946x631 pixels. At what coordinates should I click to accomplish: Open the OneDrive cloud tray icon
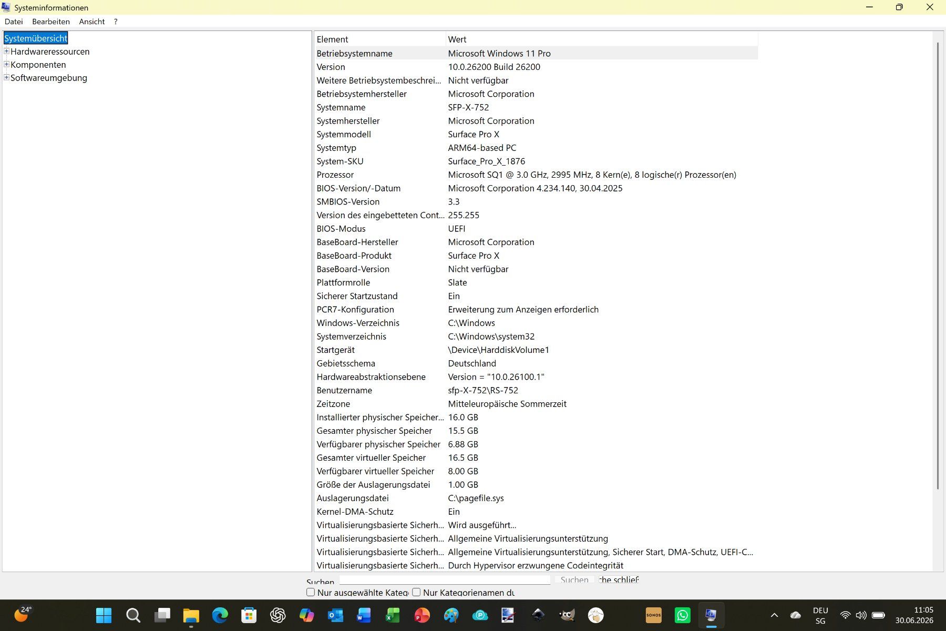pyautogui.click(x=796, y=615)
